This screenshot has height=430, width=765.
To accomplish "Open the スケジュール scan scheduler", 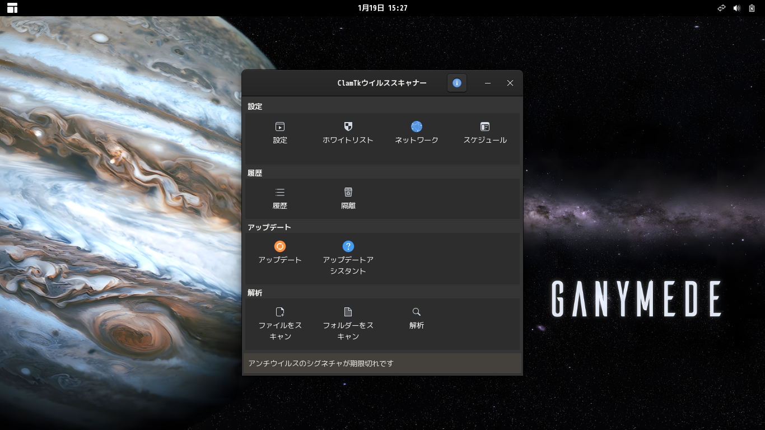I will click(x=484, y=133).
